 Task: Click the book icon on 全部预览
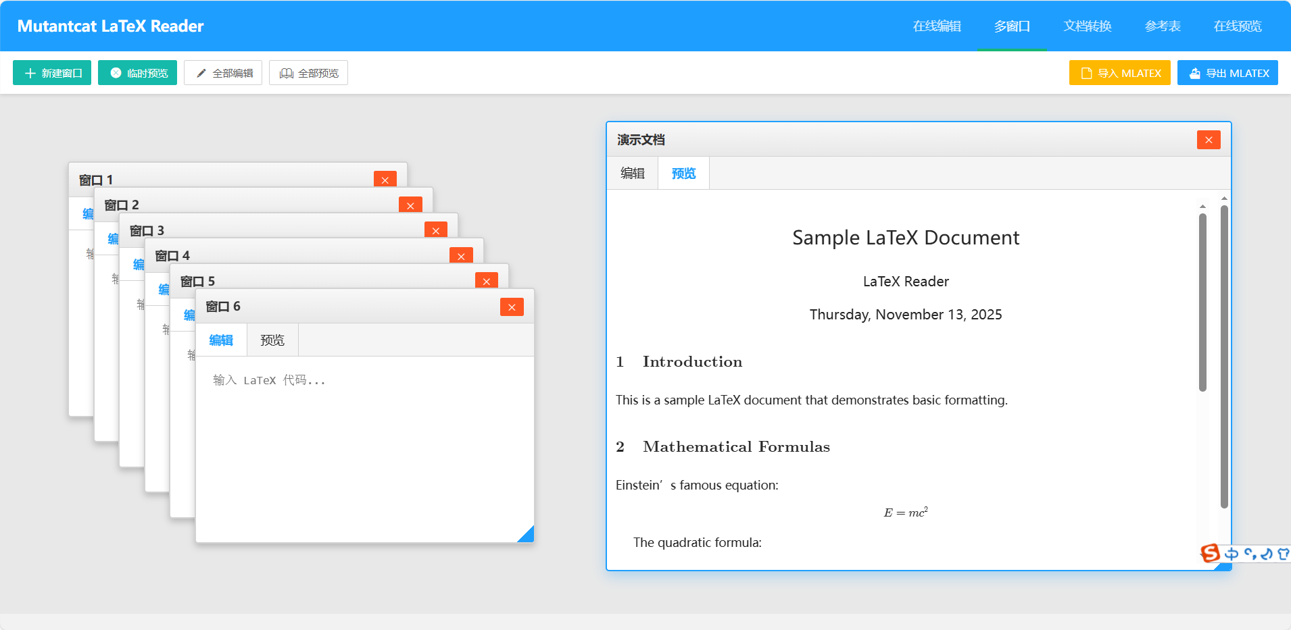[x=287, y=73]
